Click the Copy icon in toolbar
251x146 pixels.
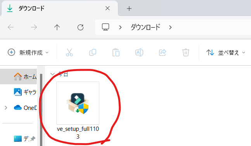pyautogui.click(x=93, y=52)
